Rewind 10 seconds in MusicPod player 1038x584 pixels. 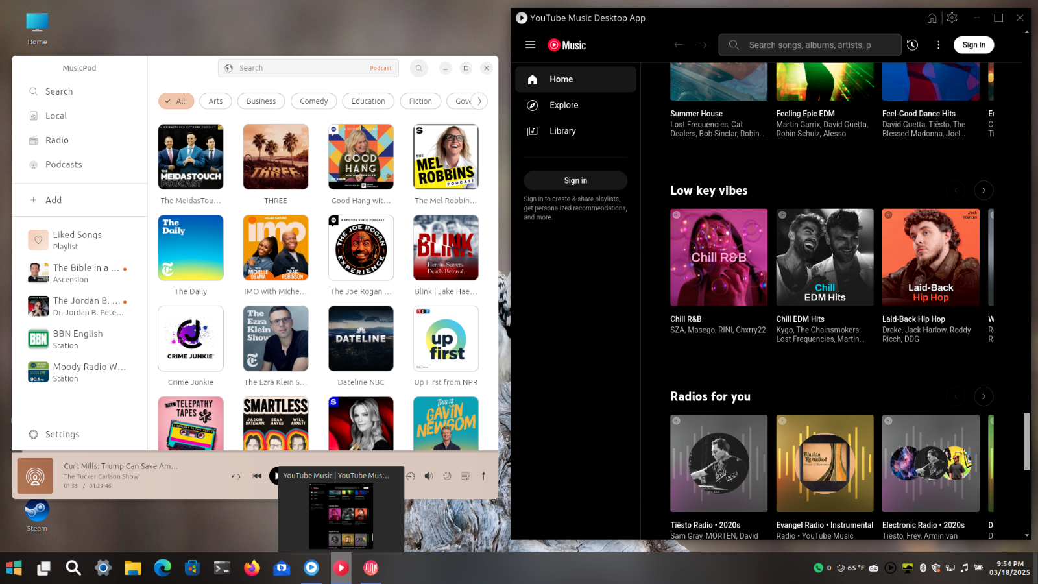pos(236,476)
